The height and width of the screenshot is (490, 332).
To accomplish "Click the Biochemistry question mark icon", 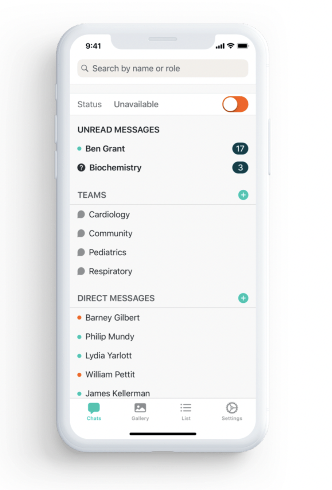I will tap(81, 168).
